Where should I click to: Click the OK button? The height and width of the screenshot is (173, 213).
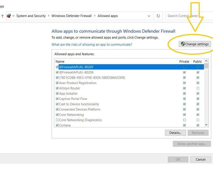[x=178, y=159]
